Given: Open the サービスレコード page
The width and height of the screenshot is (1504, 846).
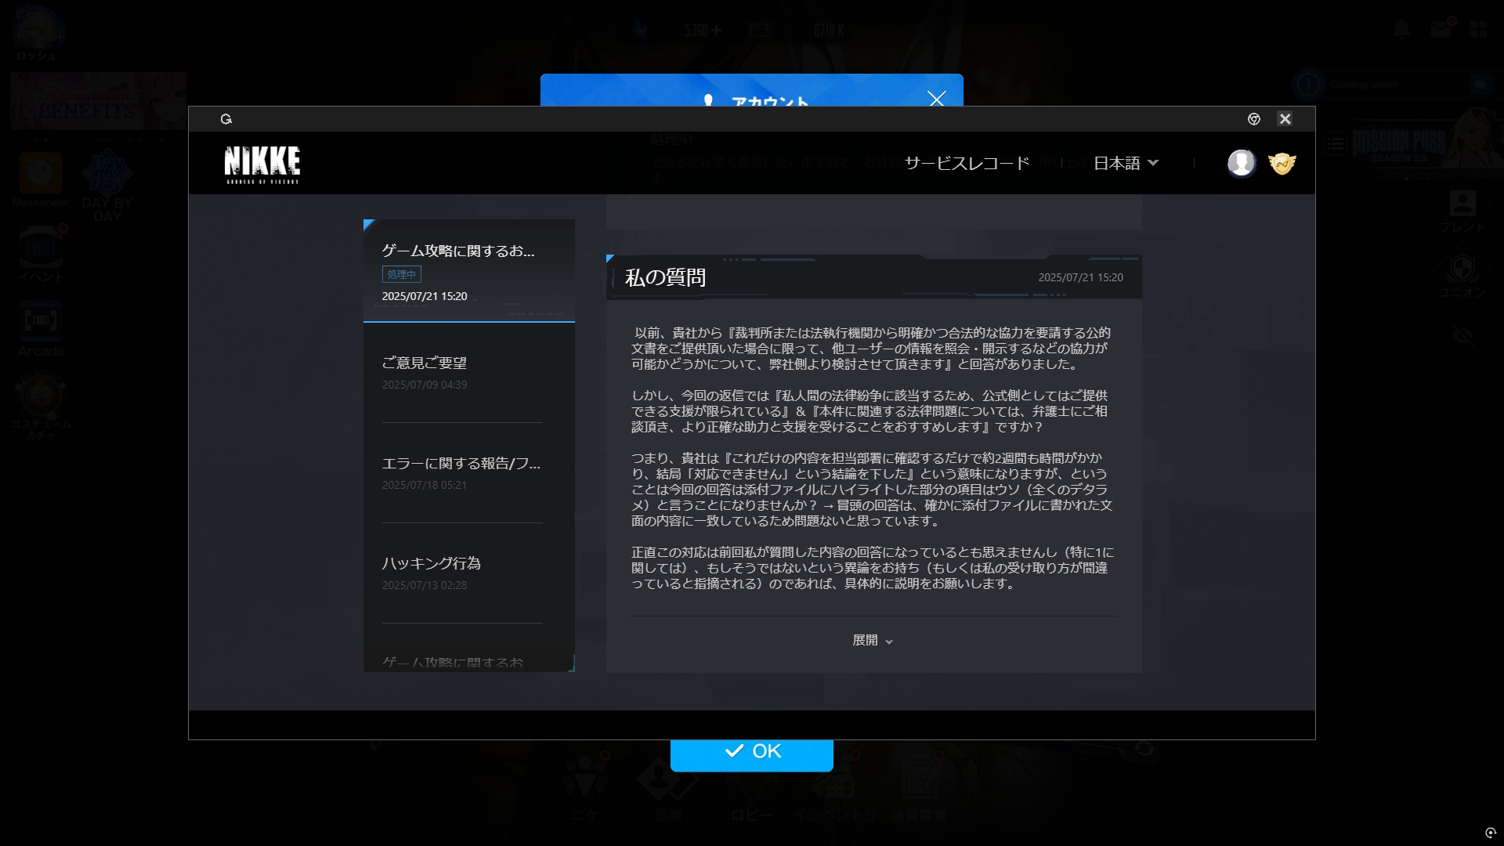Looking at the screenshot, I should pos(967,163).
